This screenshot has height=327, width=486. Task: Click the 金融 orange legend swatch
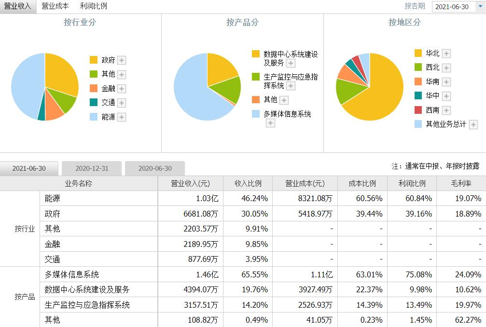[94, 88]
